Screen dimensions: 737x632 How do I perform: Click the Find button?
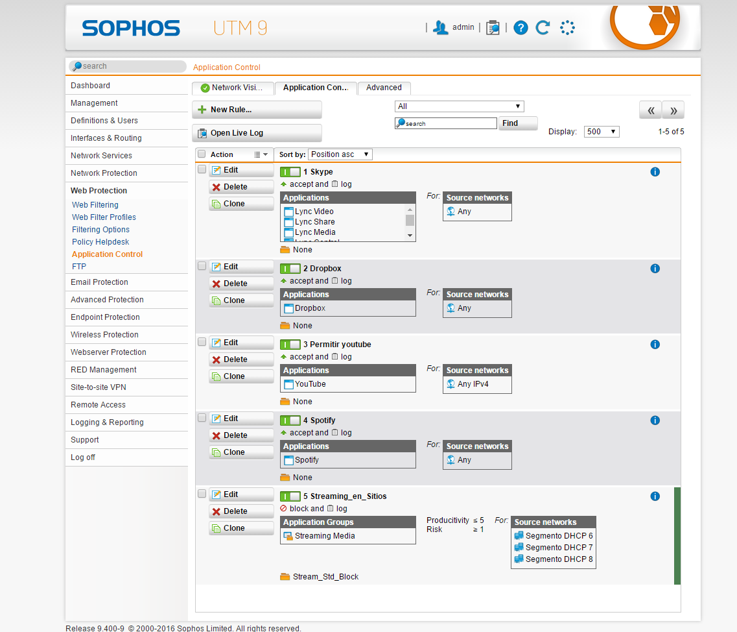(x=517, y=123)
